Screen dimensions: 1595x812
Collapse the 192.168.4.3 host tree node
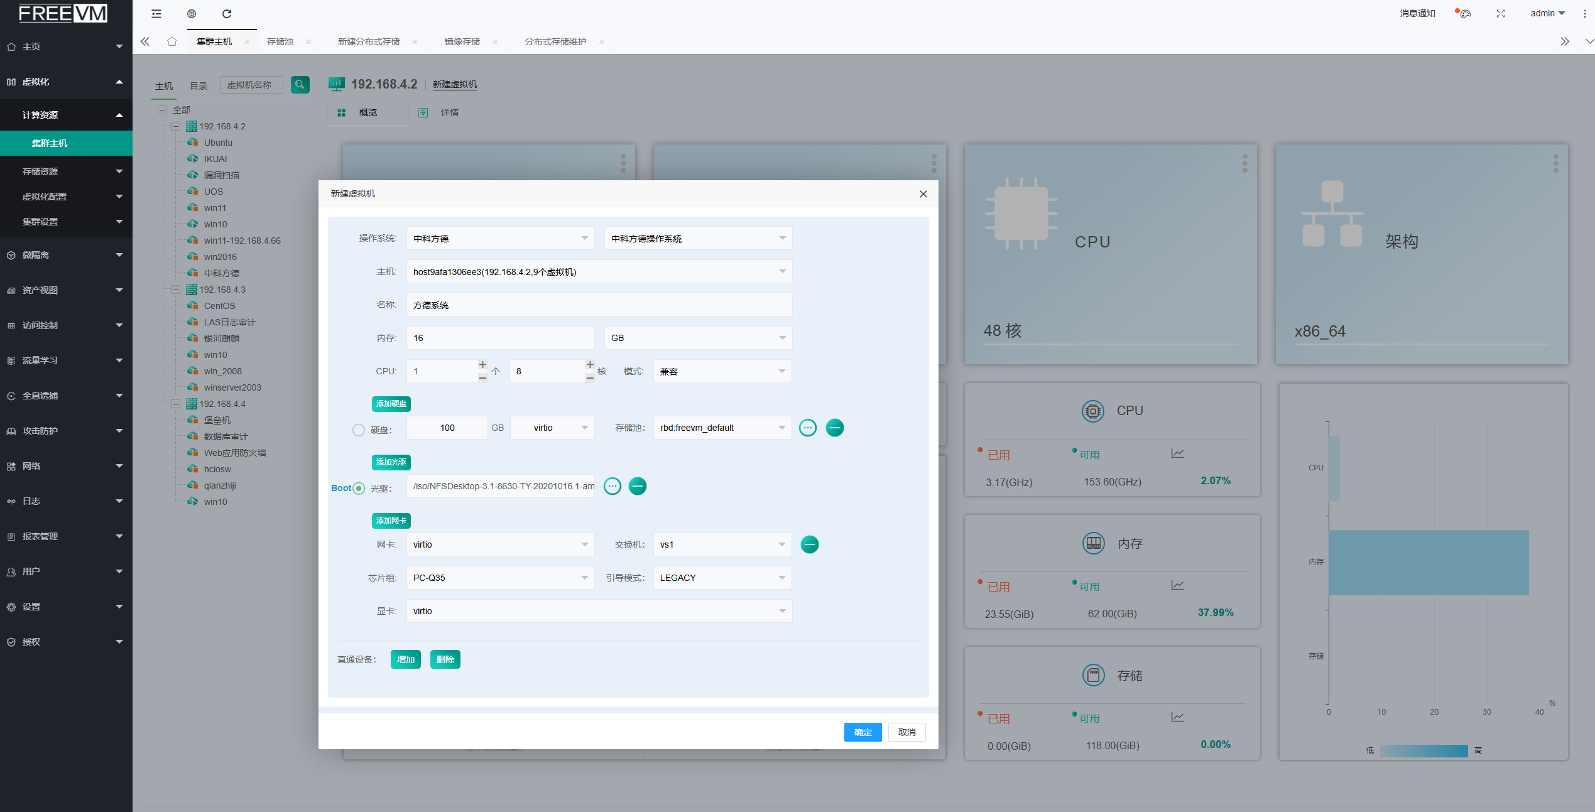[177, 290]
